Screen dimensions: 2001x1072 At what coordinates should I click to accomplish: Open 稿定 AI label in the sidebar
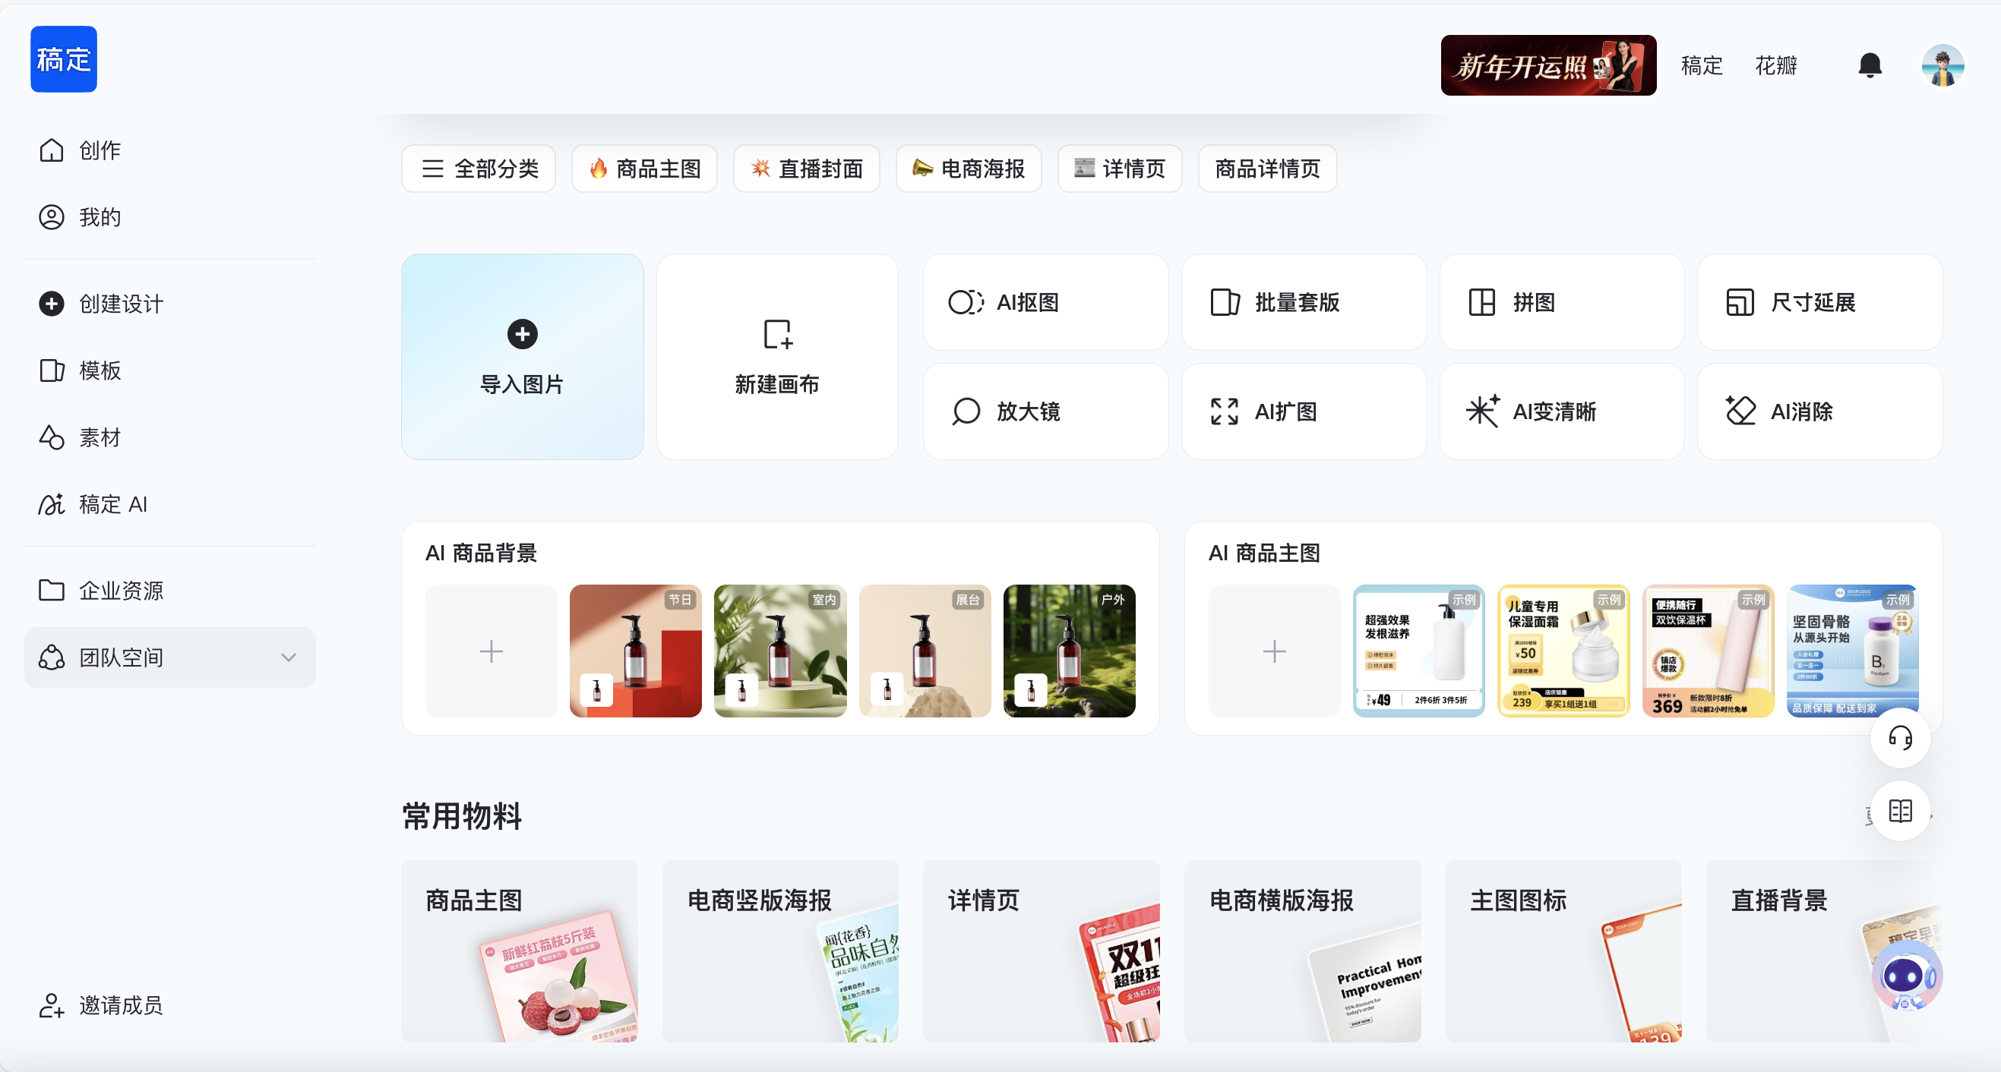pos(113,505)
